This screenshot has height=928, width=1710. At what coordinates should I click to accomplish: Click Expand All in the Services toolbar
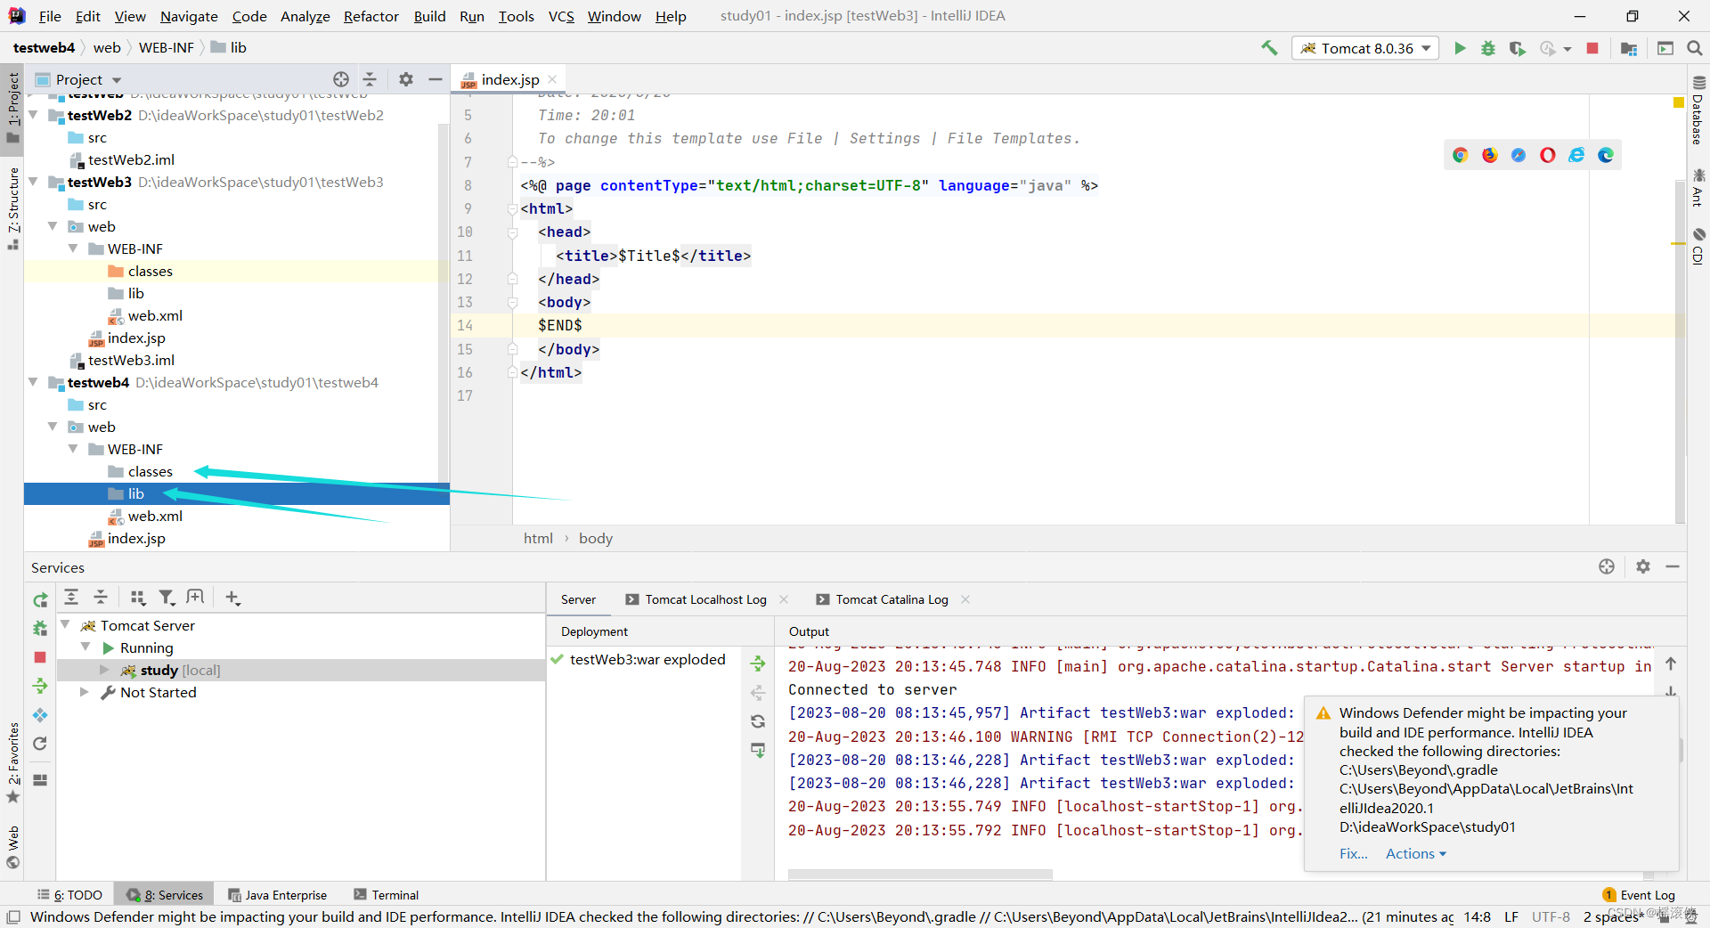click(x=71, y=598)
